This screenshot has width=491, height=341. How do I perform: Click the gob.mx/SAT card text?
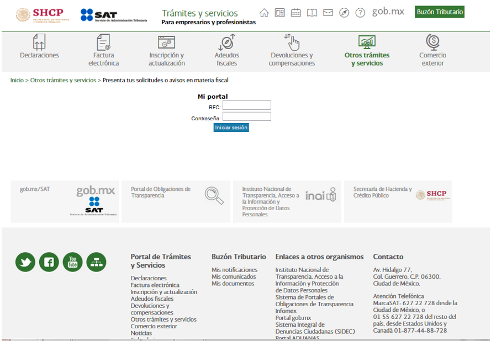34,189
